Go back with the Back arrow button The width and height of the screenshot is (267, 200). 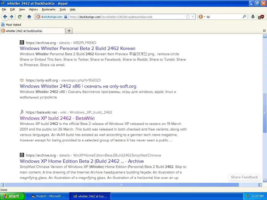pyautogui.click(x=5, y=17)
